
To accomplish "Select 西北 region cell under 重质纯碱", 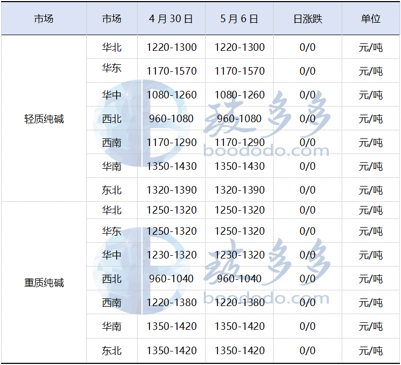I will click(x=112, y=279).
